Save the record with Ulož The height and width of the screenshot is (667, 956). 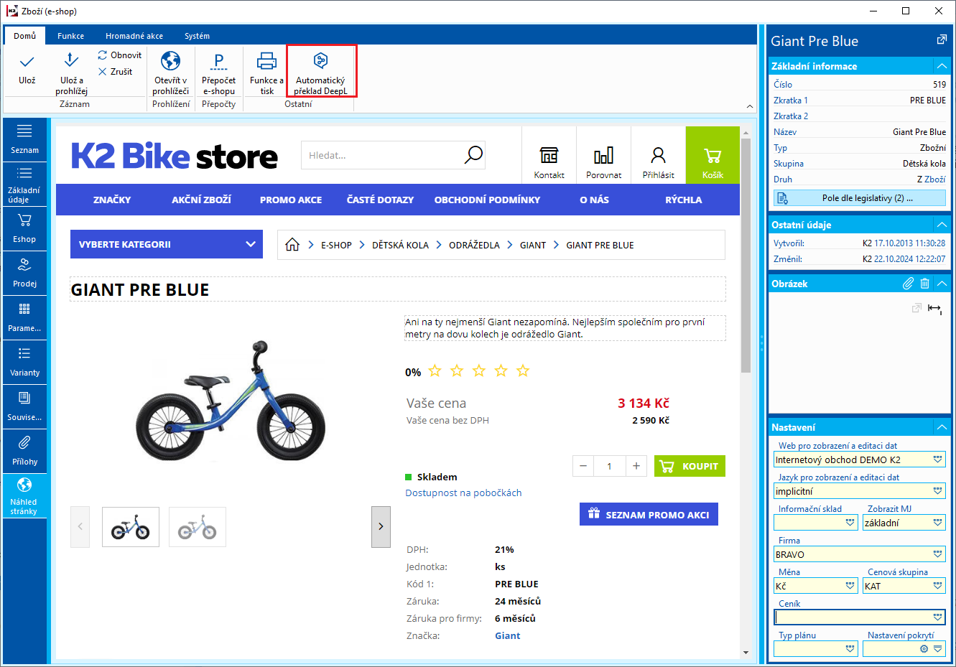(x=27, y=70)
